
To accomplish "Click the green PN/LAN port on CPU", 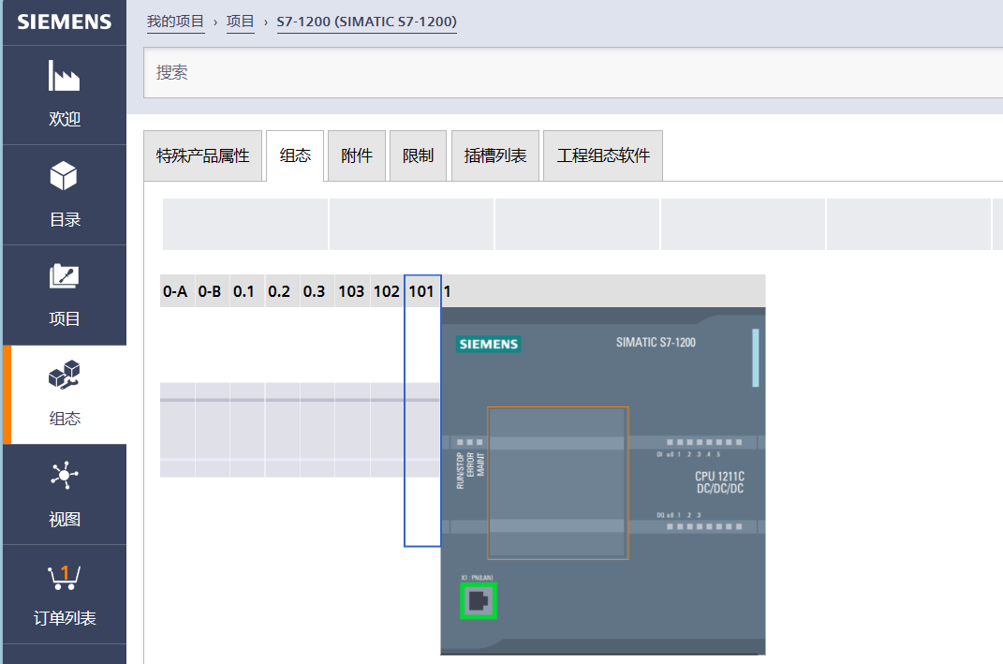I will pyautogui.click(x=479, y=601).
